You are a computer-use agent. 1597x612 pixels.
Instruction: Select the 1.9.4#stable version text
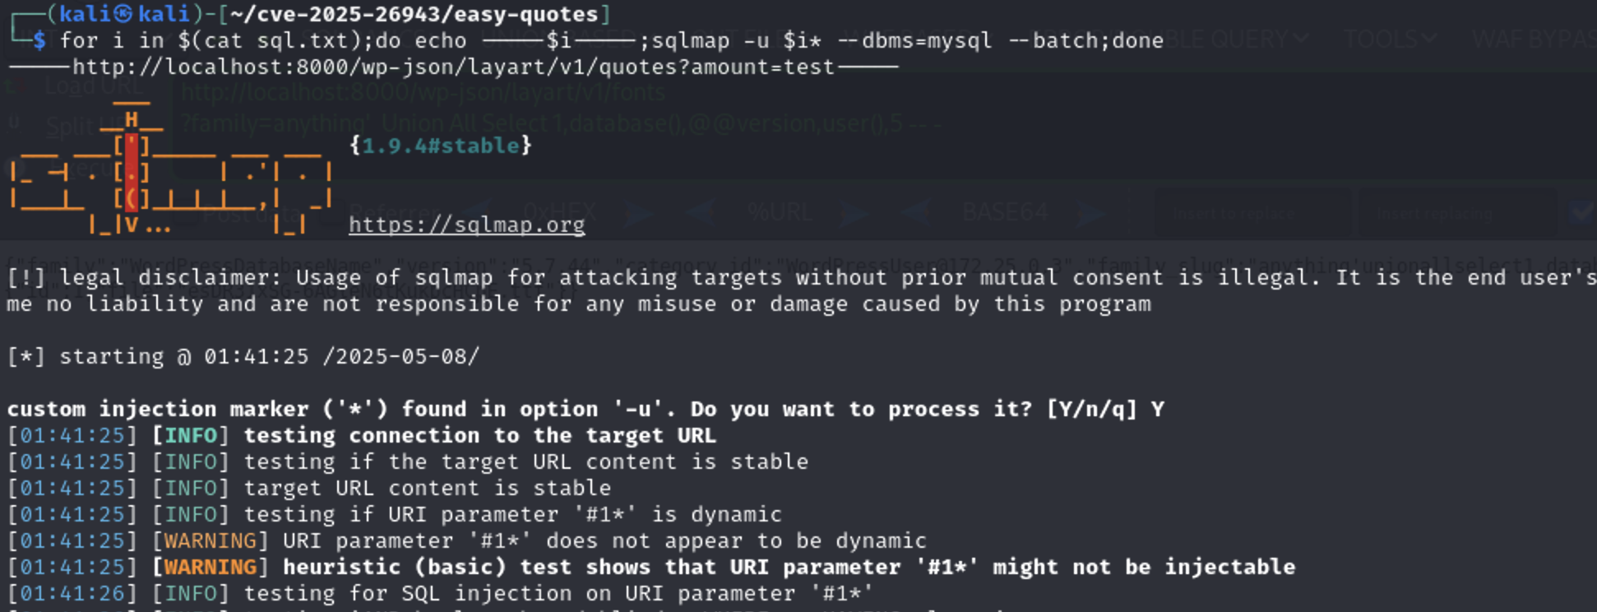[441, 146]
